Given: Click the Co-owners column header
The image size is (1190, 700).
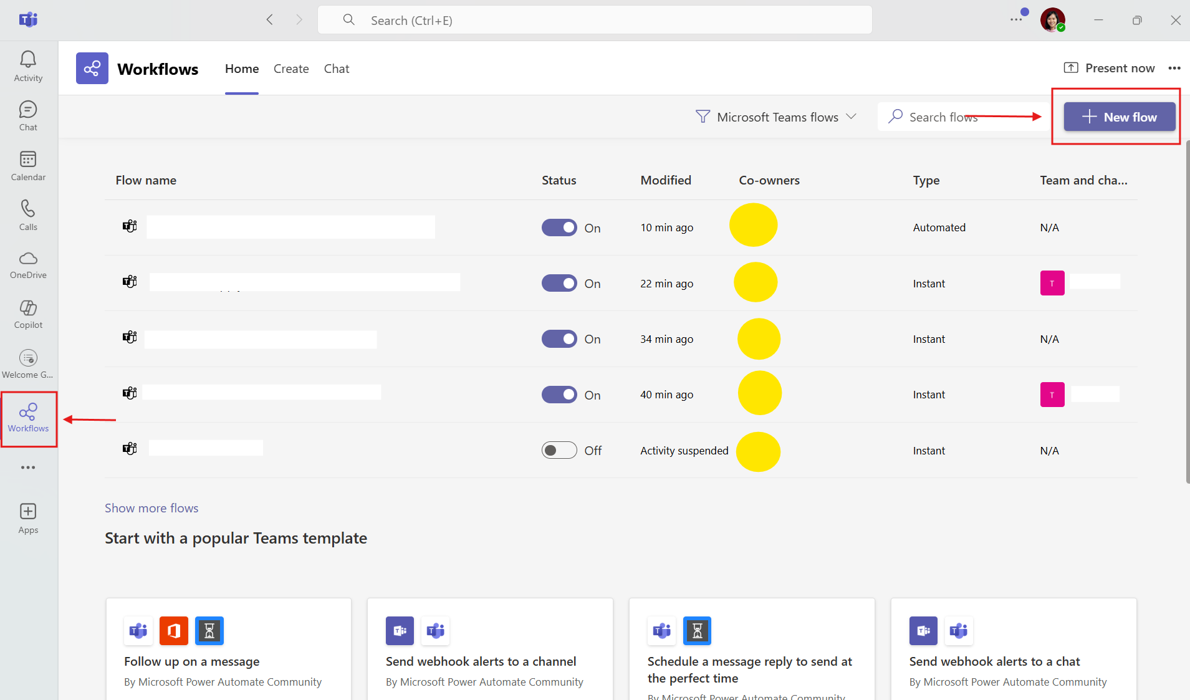Looking at the screenshot, I should pos(769,180).
